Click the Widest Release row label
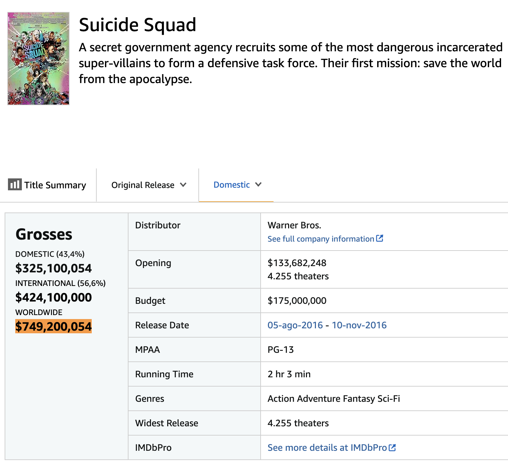The width and height of the screenshot is (508, 466). coord(167,423)
